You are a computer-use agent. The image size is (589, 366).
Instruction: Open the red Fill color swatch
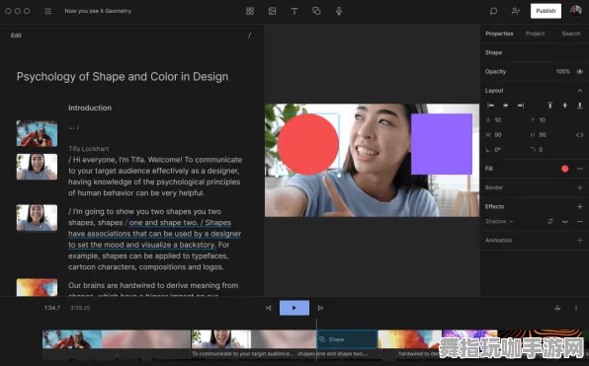point(564,169)
